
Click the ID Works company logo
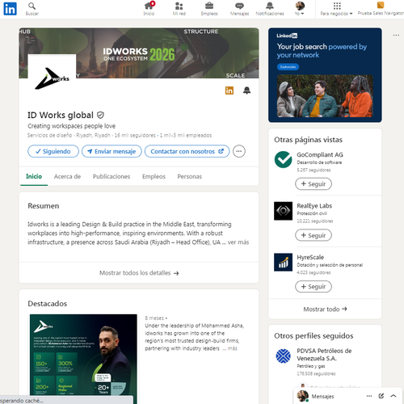click(x=52, y=78)
